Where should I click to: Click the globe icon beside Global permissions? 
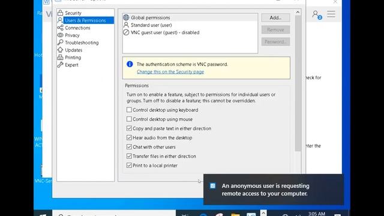126,17
